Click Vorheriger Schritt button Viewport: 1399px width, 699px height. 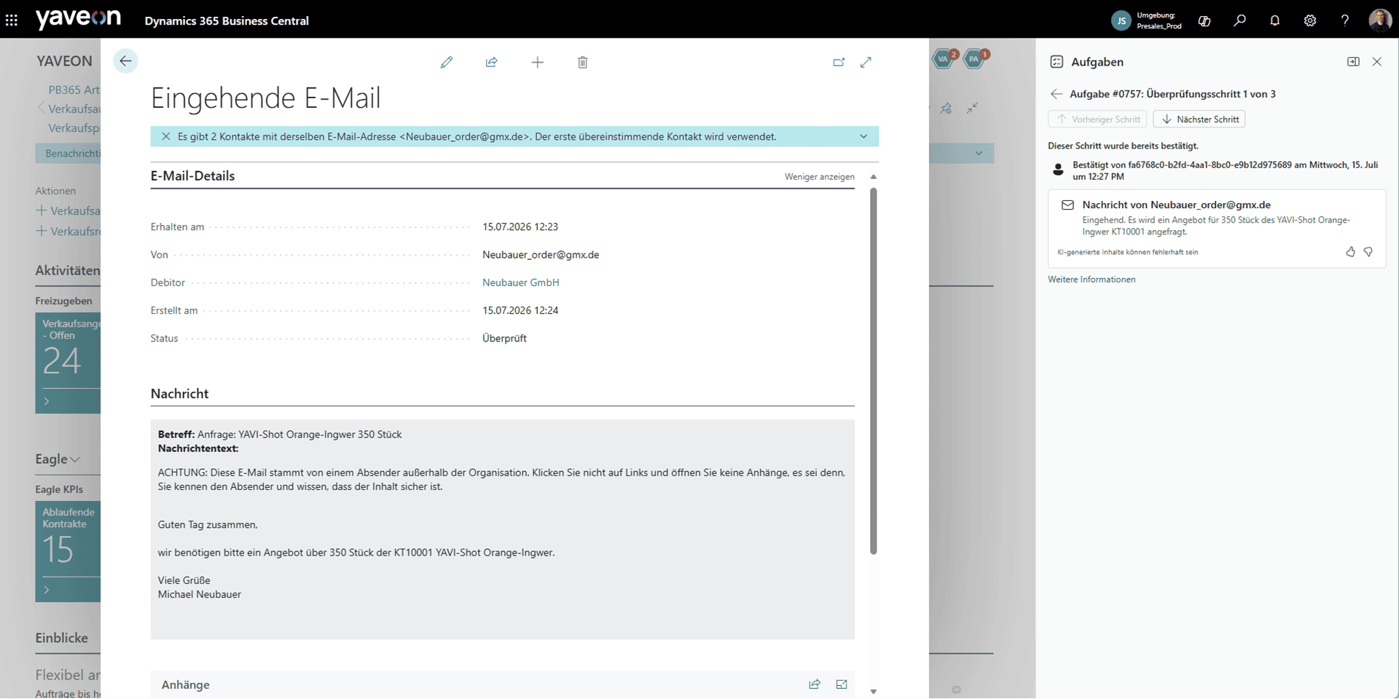(x=1097, y=119)
